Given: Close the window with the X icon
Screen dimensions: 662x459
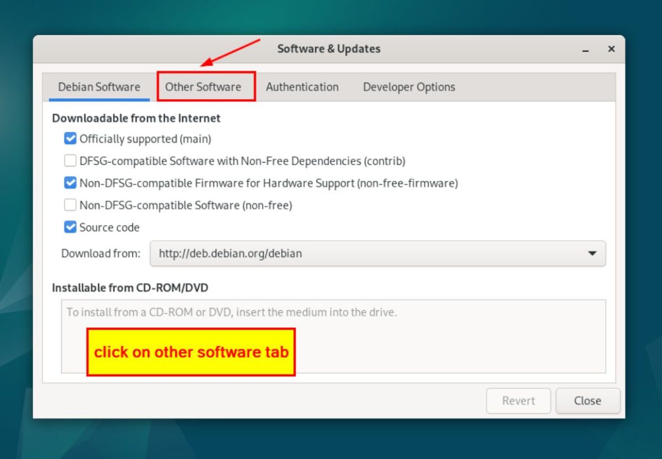Looking at the screenshot, I should coord(611,49).
